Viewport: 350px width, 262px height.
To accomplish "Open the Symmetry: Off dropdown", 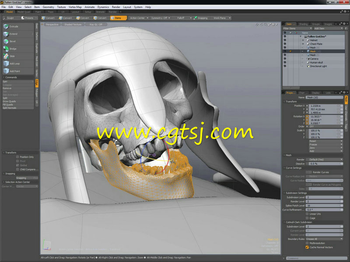I will coord(161,18).
